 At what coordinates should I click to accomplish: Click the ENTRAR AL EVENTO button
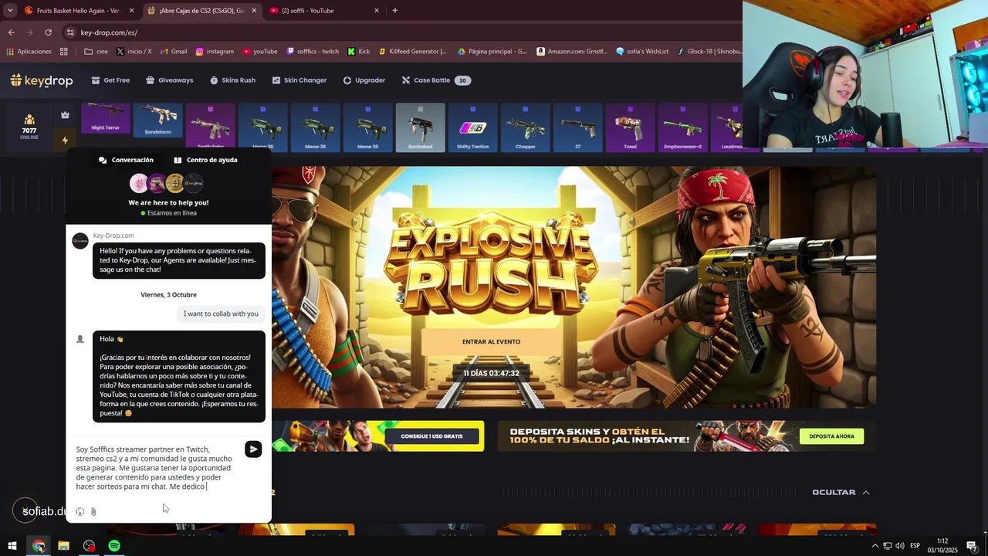[491, 341]
